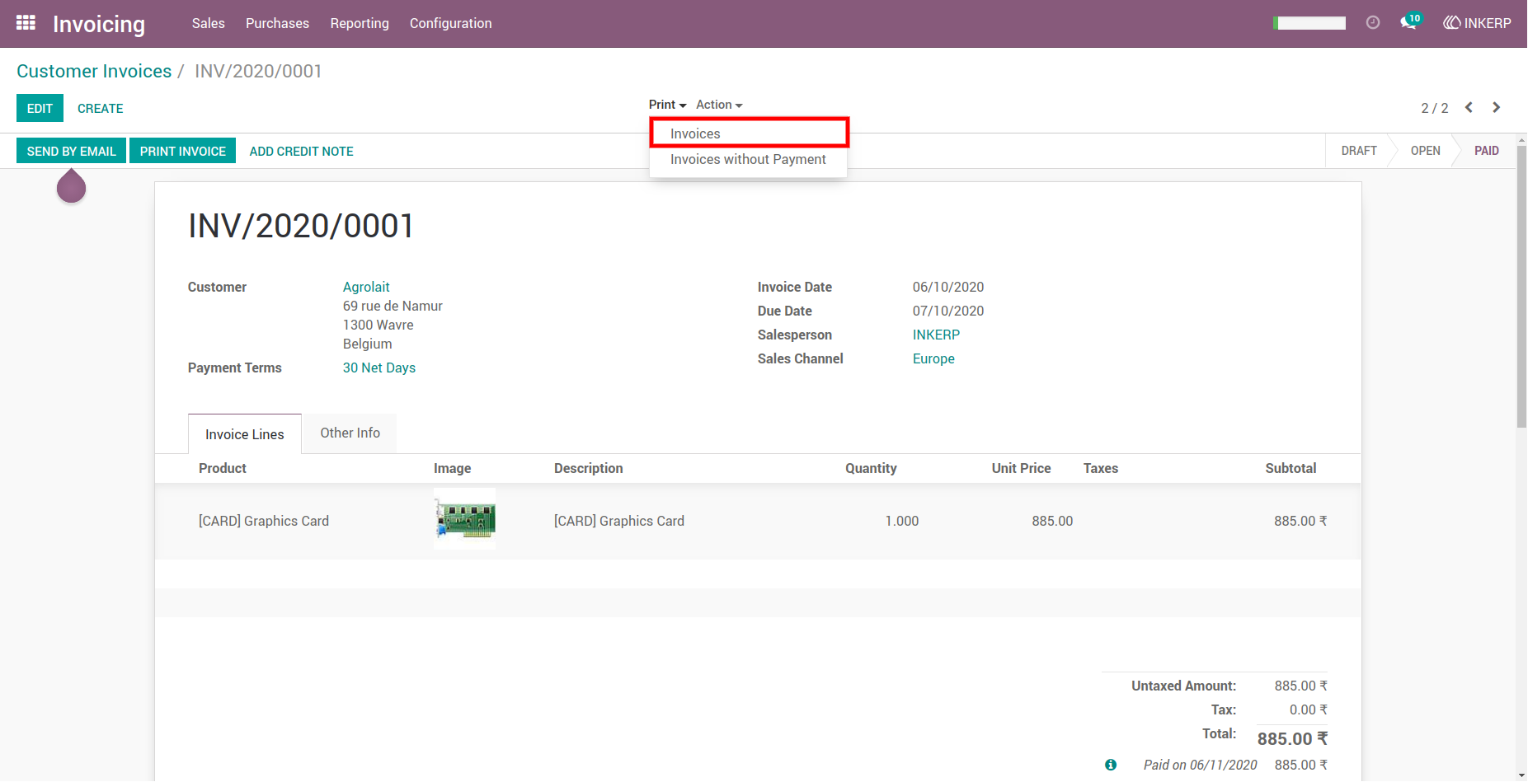The width and height of the screenshot is (1528, 782).
Task: Expand the Action dropdown
Action: point(719,105)
